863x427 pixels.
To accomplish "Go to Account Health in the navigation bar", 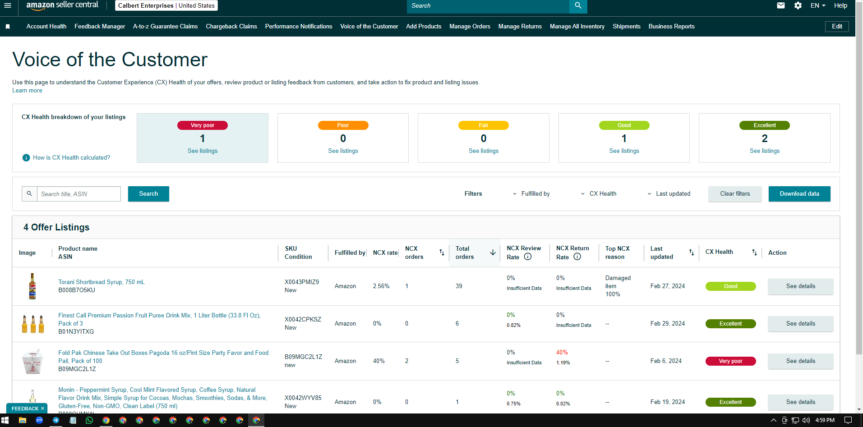I will (46, 27).
